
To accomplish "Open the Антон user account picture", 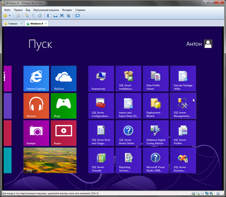I will tap(208, 44).
